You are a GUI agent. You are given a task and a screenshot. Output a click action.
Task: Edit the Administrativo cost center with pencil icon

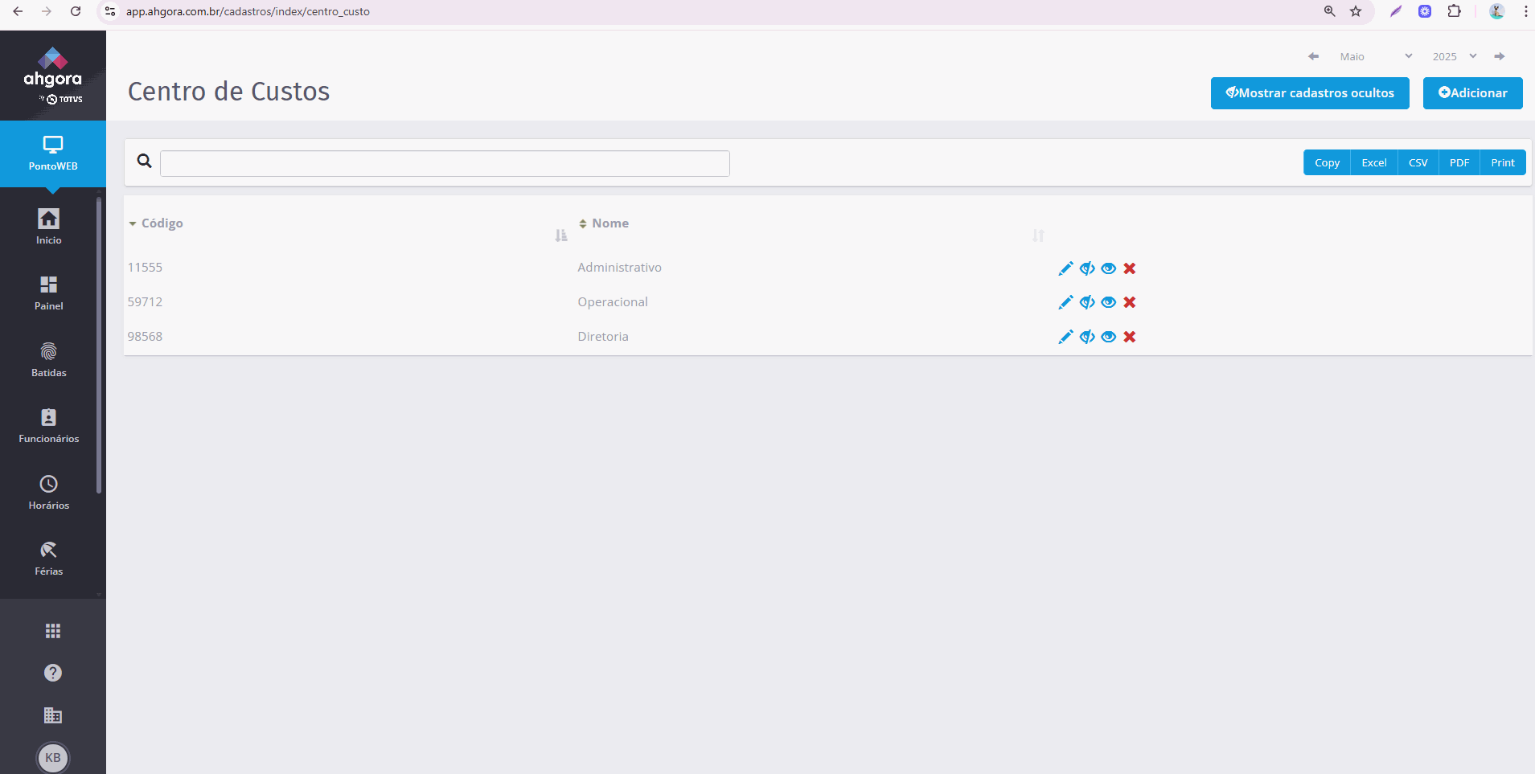point(1065,268)
